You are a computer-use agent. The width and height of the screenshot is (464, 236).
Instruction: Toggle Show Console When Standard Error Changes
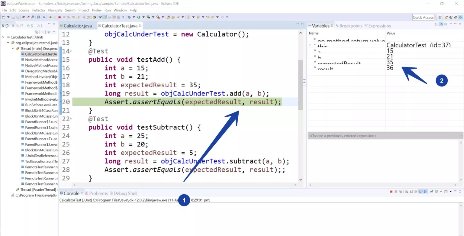click(x=426, y=192)
